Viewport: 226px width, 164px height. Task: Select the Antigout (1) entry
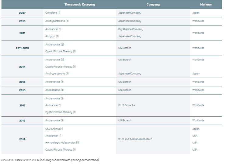click(x=52, y=36)
